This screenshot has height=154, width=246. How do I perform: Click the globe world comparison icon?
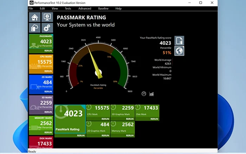[179, 51]
